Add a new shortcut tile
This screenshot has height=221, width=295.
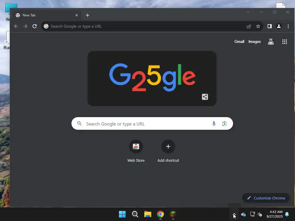pos(168,151)
